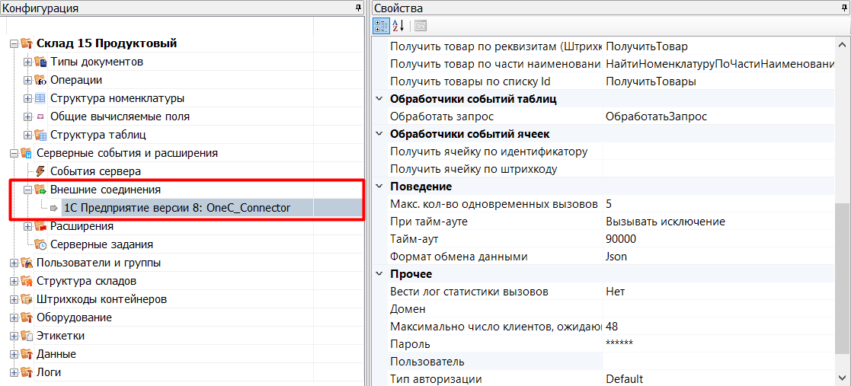
Task: Click the Пароль value field
Action: (x=718, y=343)
